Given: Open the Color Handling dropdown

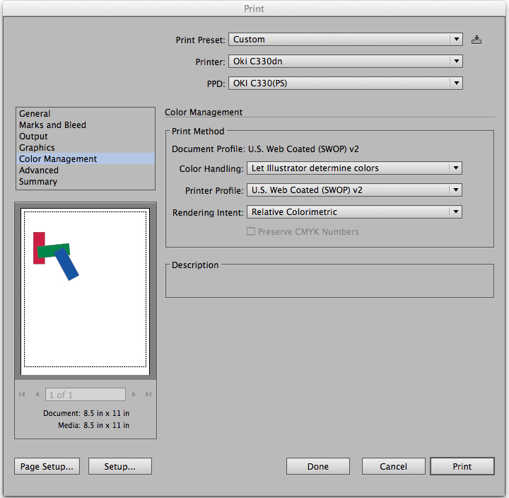Looking at the screenshot, I should 354,168.
